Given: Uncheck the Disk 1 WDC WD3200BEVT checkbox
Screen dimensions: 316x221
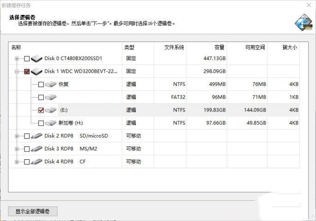Looking at the screenshot, I should pyautogui.click(x=27, y=71).
